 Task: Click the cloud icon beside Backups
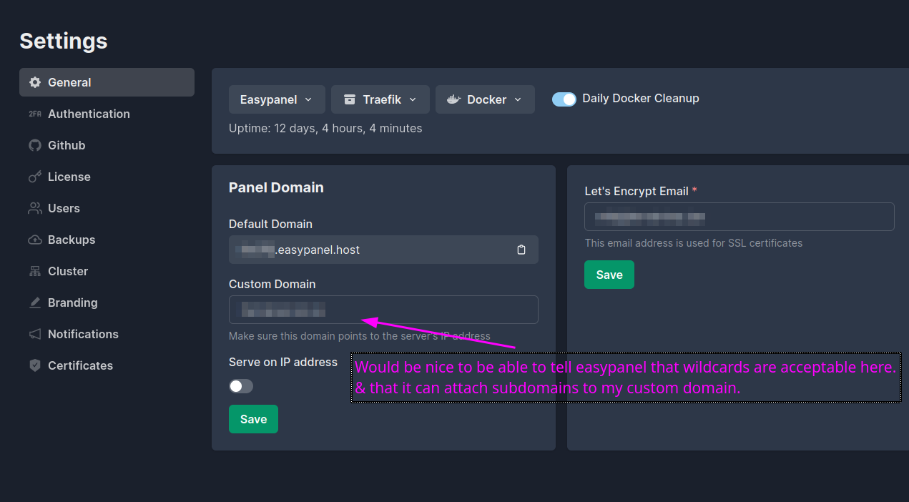(x=35, y=240)
